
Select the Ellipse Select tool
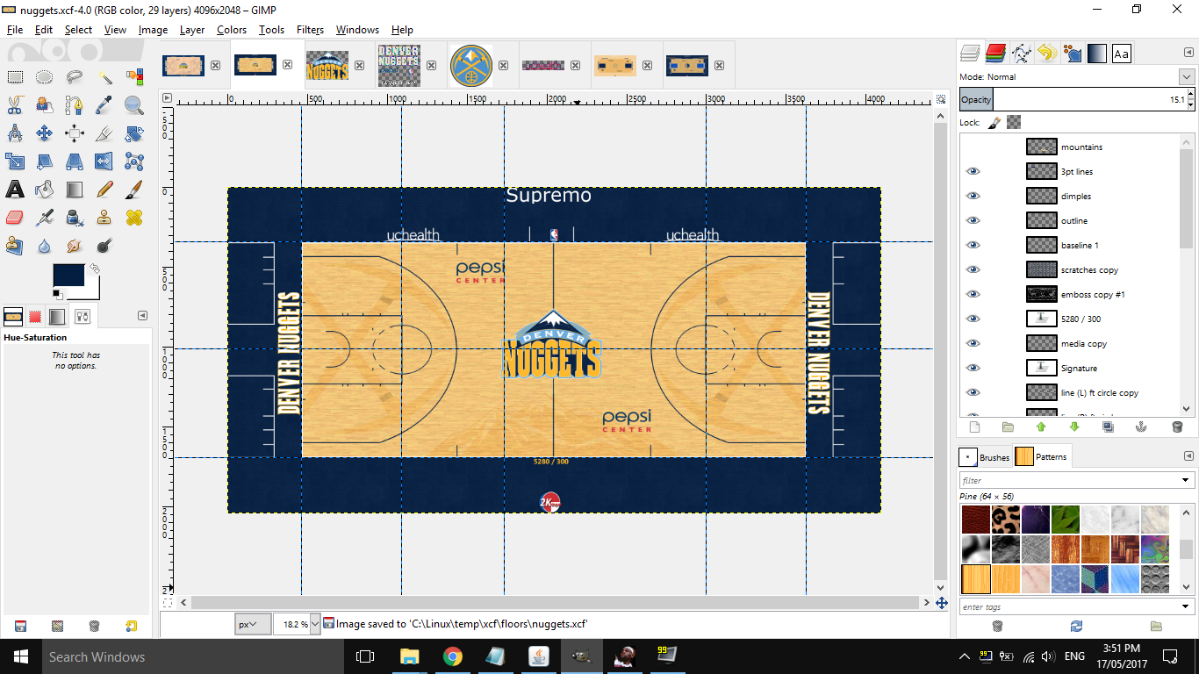pos(45,77)
